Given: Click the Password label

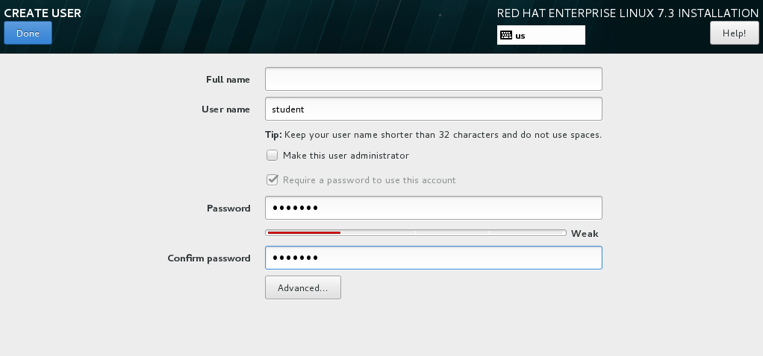Looking at the screenshot, I should point(228,209).
